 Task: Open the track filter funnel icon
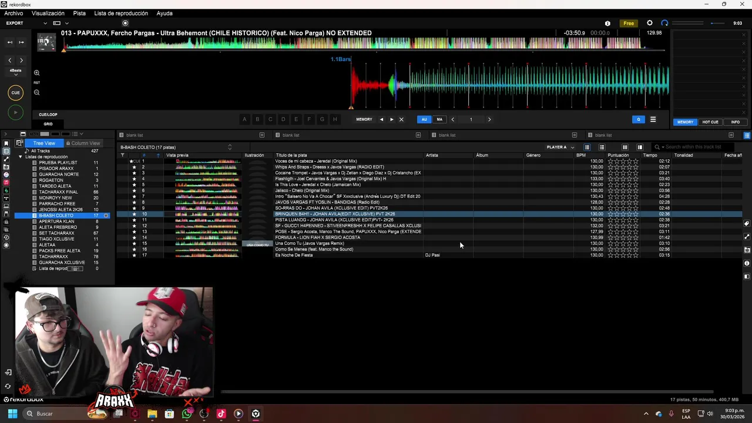(123, 155)
